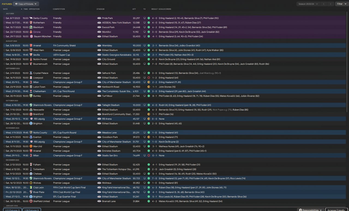Click the Luton Town club badge
This screenshot has height=211, width=349.
(31, 87)
